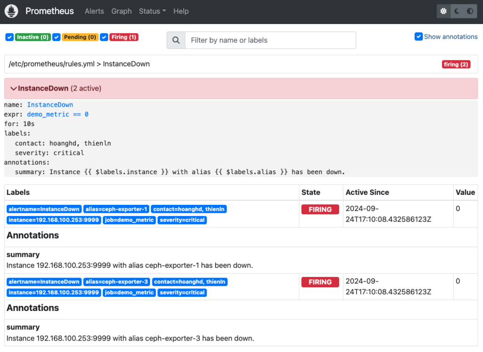Click severity=critical badge in ceph-exporter-1 row

(x=182, y=220)
